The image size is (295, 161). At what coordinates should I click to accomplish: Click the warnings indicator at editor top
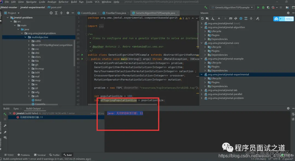(185, 18)
